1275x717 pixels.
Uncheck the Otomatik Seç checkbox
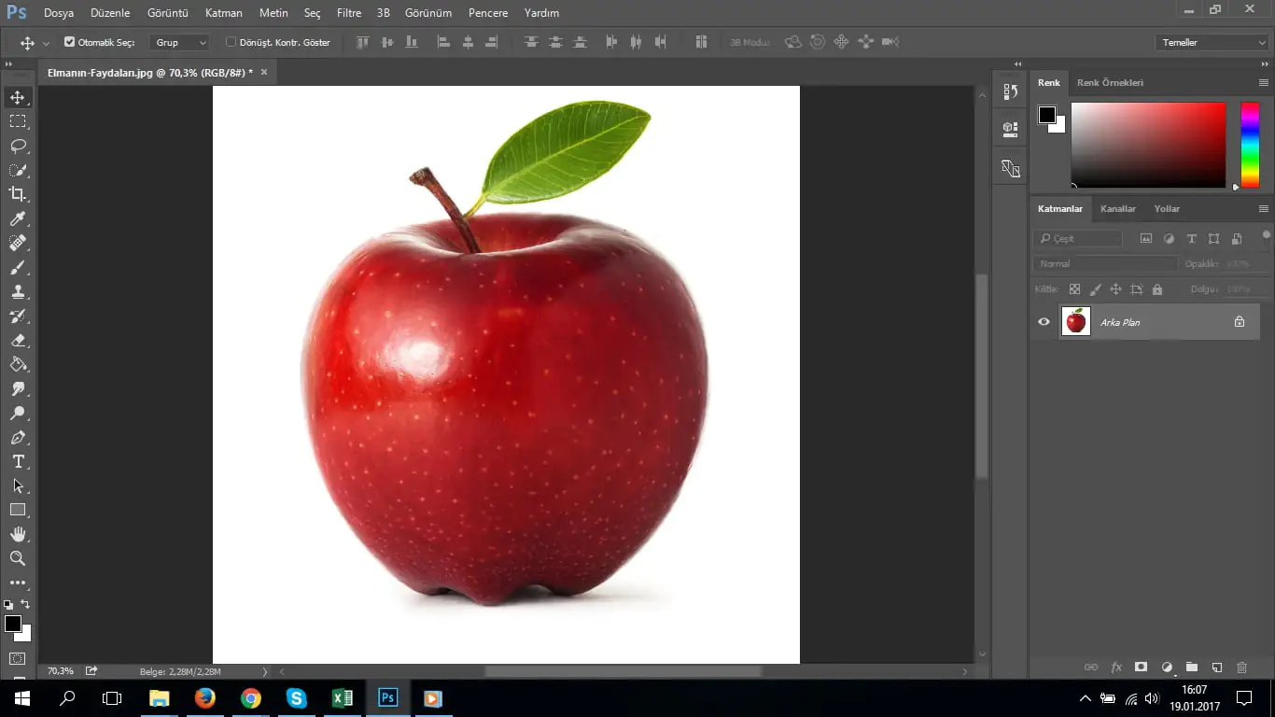click(x=70, y=42)
